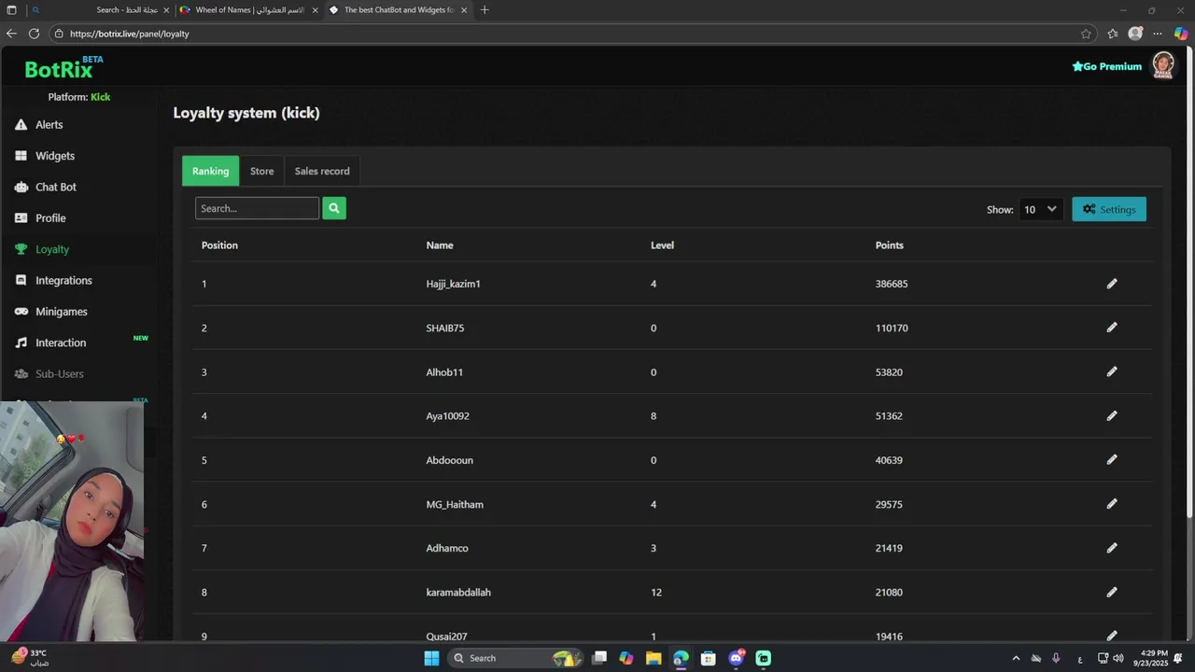Open the Copilot sidebar icon

click(x=1181, y=34)
